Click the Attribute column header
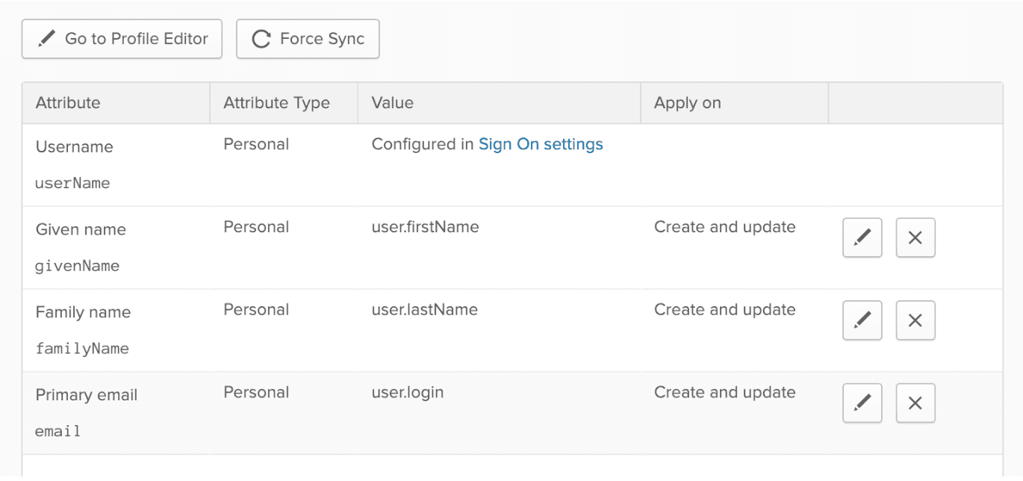The image size is (1023, 481). tap(67, 102)
